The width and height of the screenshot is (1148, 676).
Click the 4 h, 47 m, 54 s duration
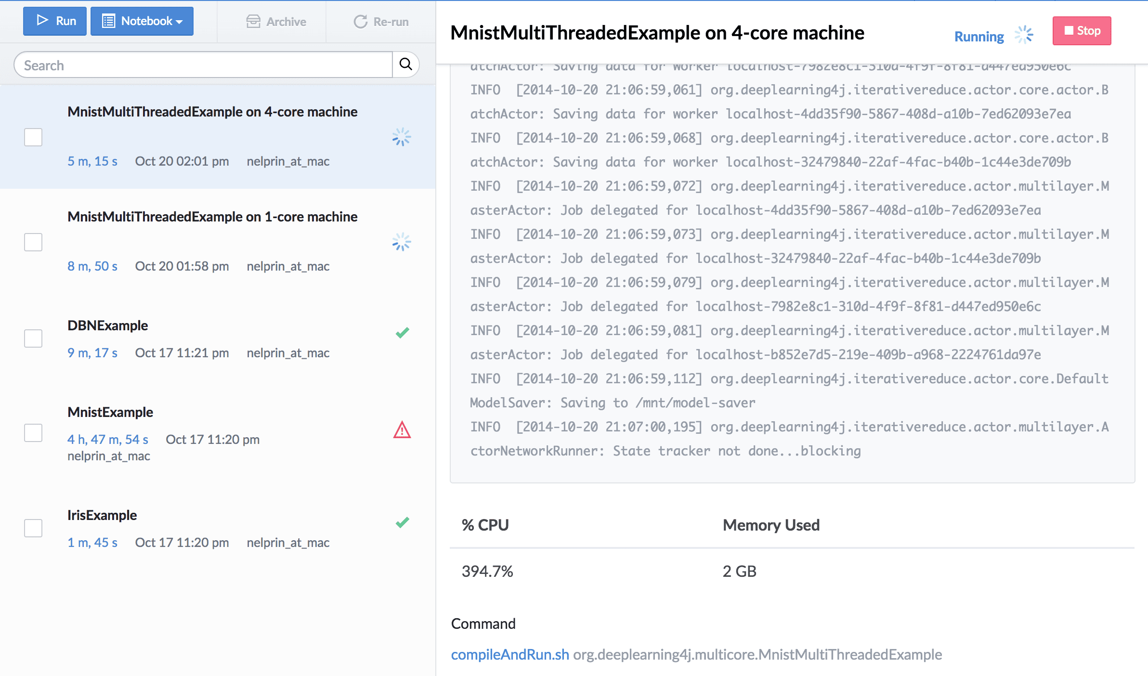coord(108,440)
